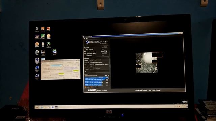Screen dimensions: 216x121
Task: Click the CPU test Run button
Action: [x=106, y=51]
